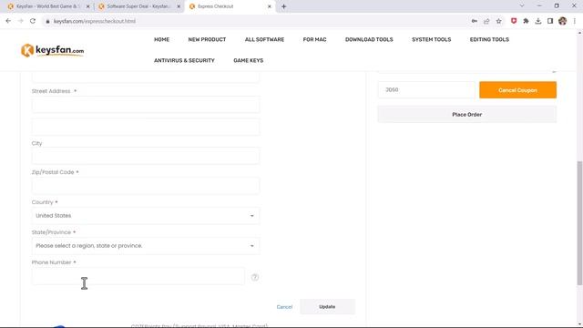
Task: Open the FOR MAC menu item
Action: click(314, 39)
